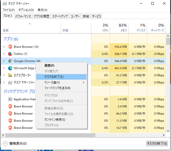Expand the Google Chrome (34) group
Viewport: 171px width, 151px height.
click(x=4, y=61)
